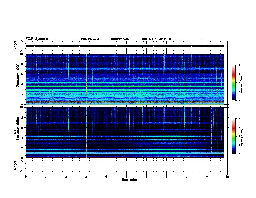Click the "start UT = 20: 0 : 6" text

pyautogui.click(x=156, y=39)
